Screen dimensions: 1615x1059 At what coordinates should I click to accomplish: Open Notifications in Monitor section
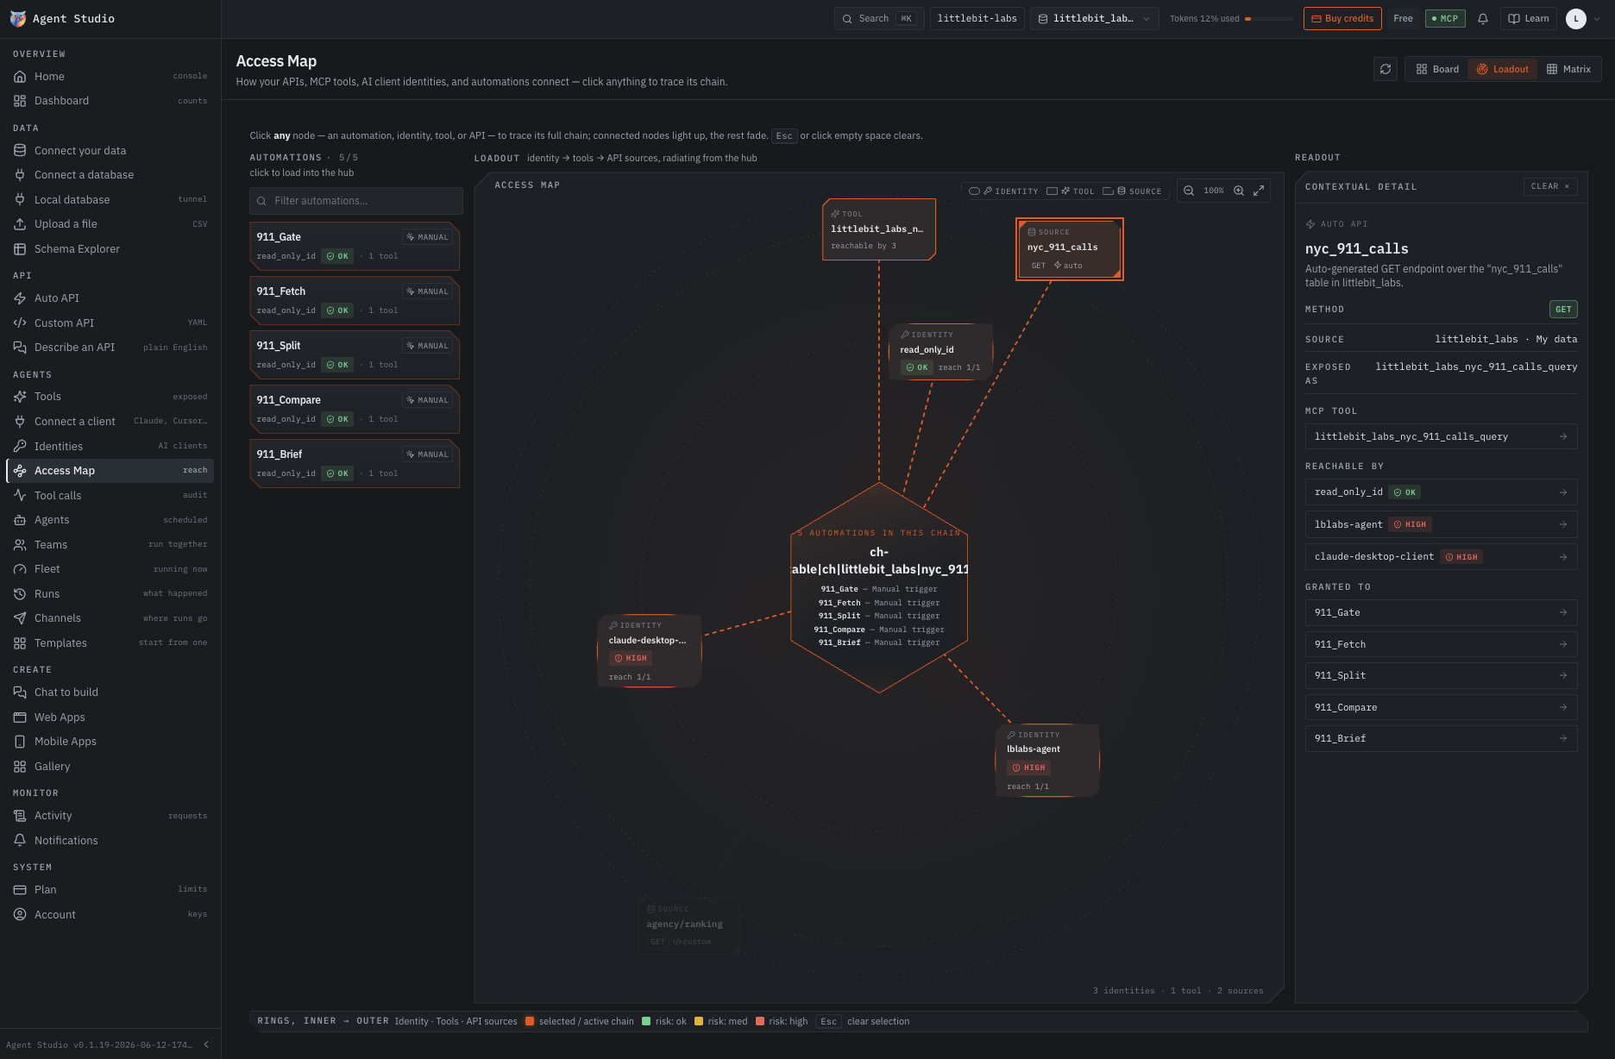coord(110,840)
